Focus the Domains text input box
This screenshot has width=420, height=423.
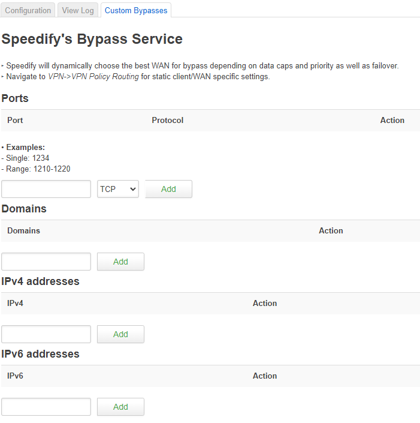[46, 262]
